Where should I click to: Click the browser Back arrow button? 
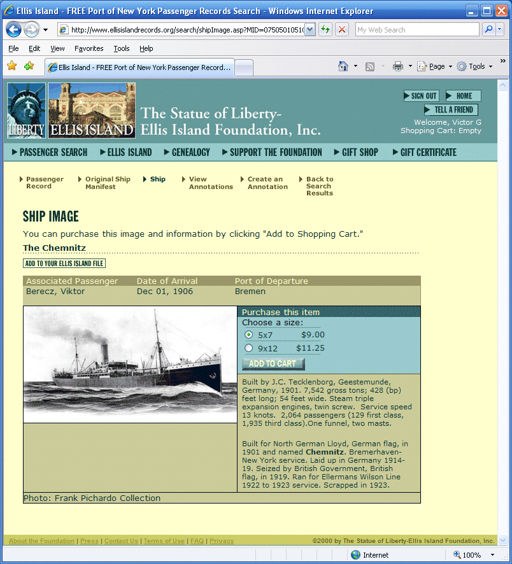coord(13,30)
